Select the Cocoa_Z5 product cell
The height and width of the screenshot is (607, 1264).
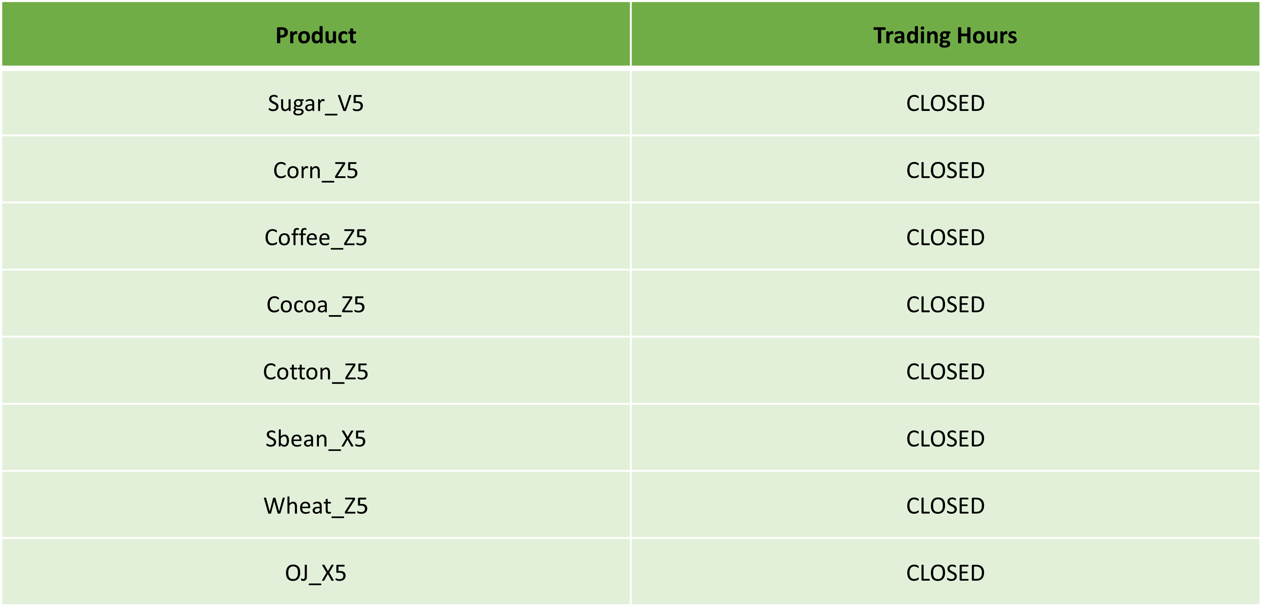tap(315, 304)
